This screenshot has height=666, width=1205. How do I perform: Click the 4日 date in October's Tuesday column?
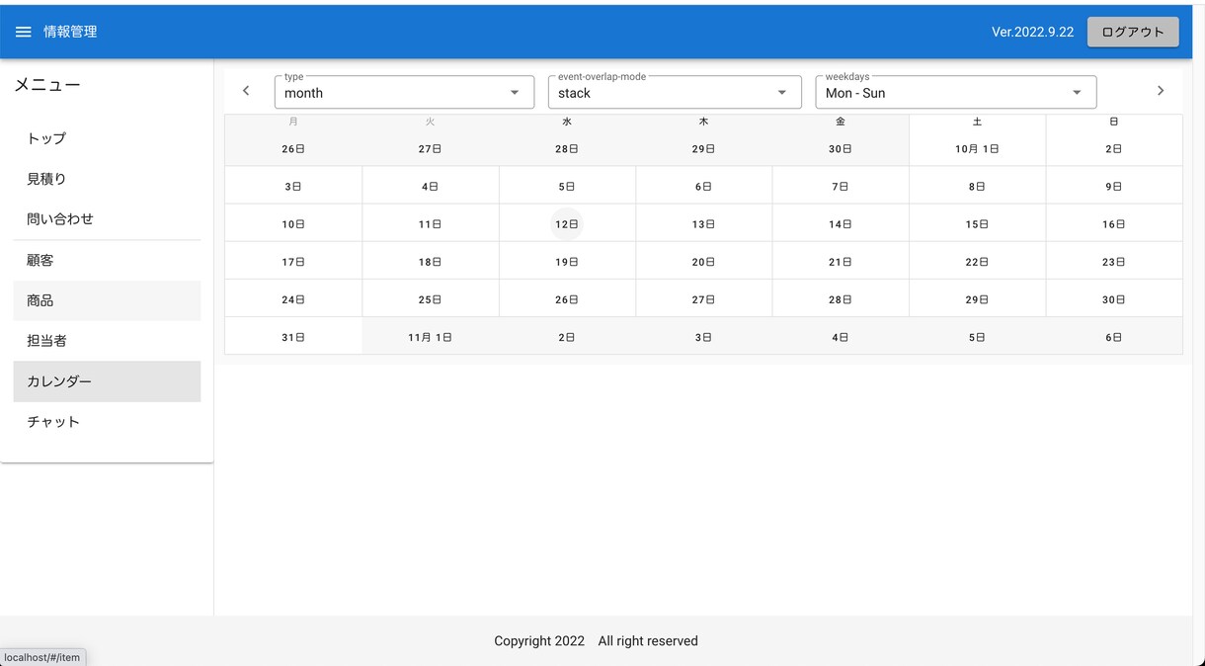(430, 186)
